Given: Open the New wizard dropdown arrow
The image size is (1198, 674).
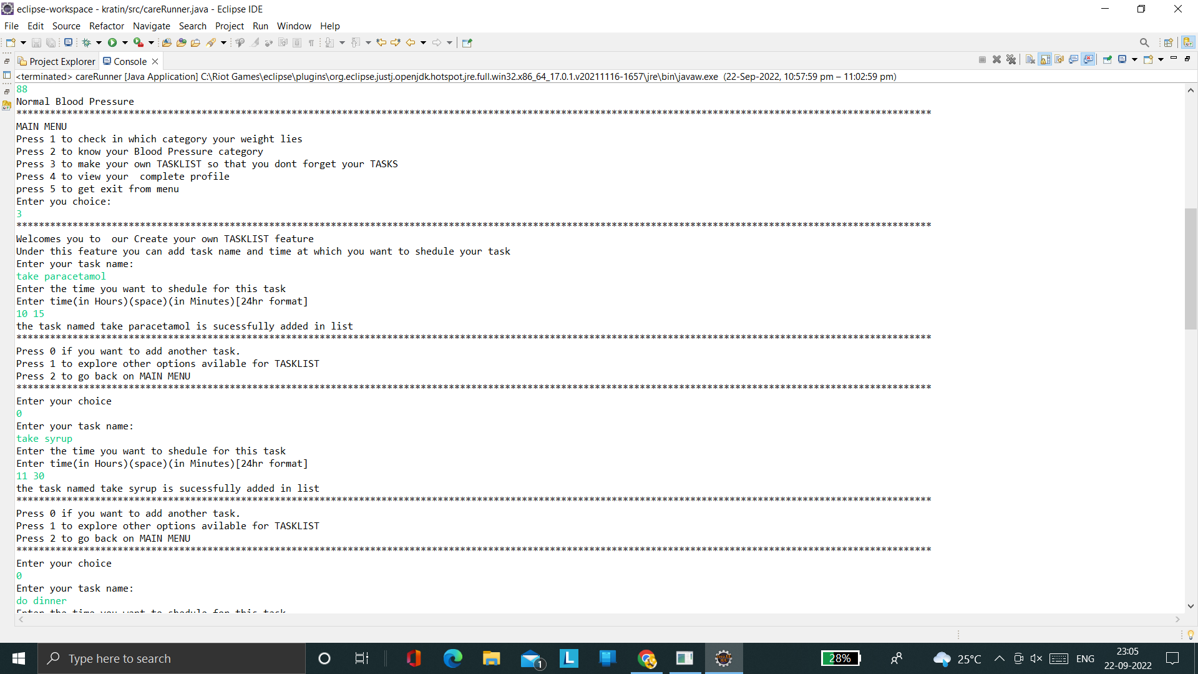Looking at the screenshot, I should click(x=23, y=42).
